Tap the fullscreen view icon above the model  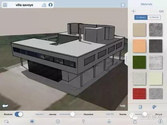click(x=123, y=5)
